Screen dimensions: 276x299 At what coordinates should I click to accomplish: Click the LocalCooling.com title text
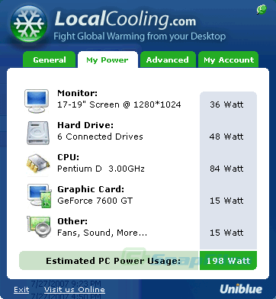point(125,19)
